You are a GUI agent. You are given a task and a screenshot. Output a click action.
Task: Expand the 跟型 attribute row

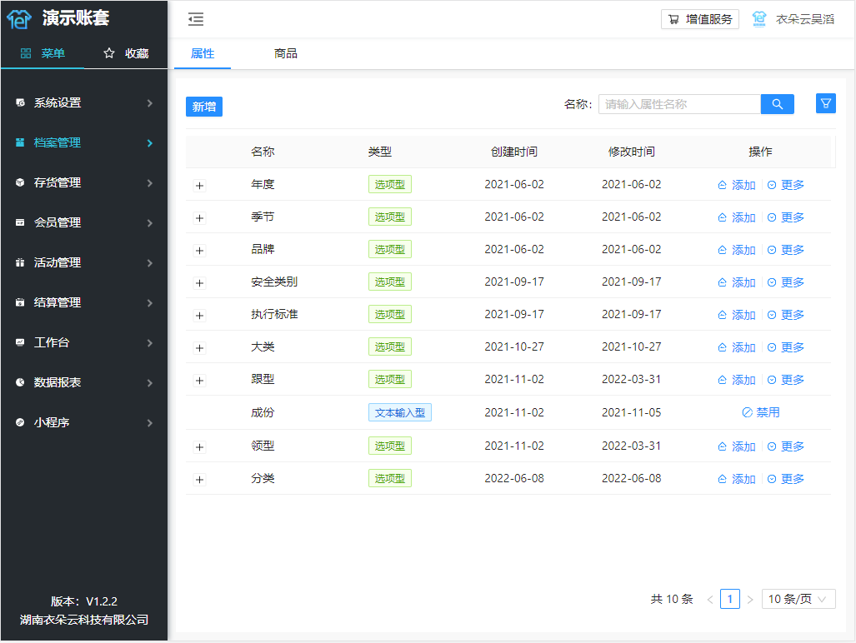(x=200, y=380)
